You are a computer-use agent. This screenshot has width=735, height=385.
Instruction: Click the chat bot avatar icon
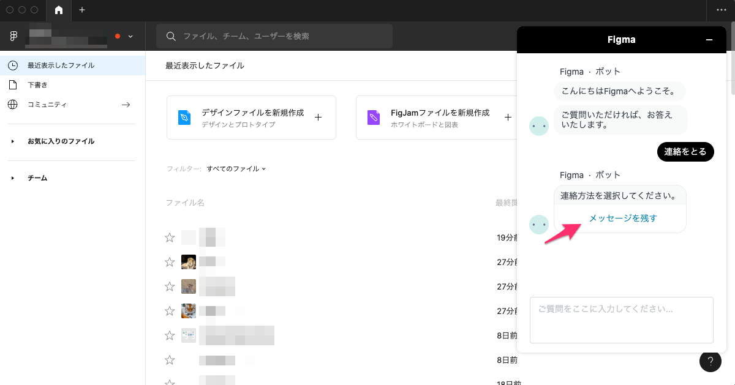539,126
